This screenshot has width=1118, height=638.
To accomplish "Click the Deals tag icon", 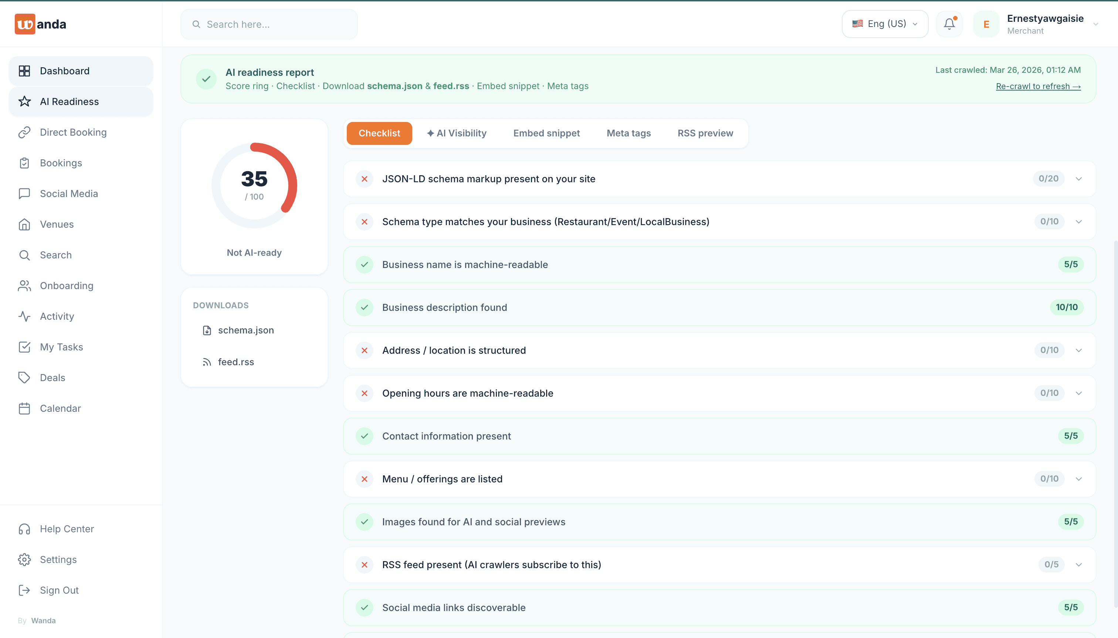I will [24, 378].
